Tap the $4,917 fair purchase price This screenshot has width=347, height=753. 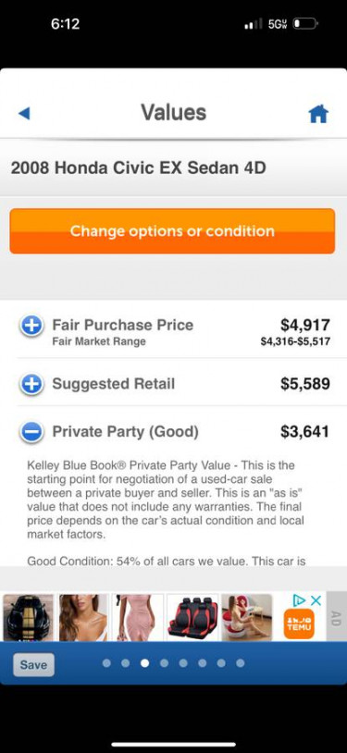305,325
